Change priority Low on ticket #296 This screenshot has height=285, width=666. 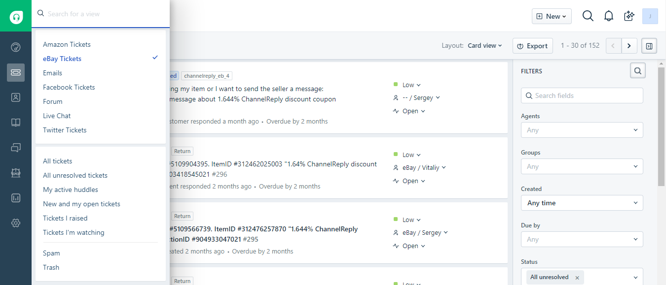pyautogui.click(x=407, y=155)
